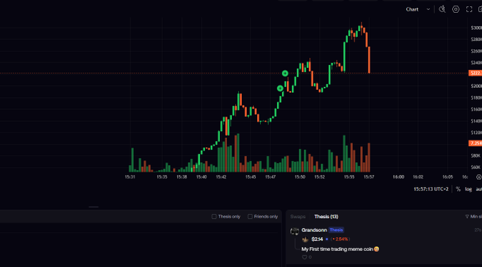This screenshot has width=482, height=267.
Task: Select the Thesis (13) tab
Action: [x=326, y=217]
